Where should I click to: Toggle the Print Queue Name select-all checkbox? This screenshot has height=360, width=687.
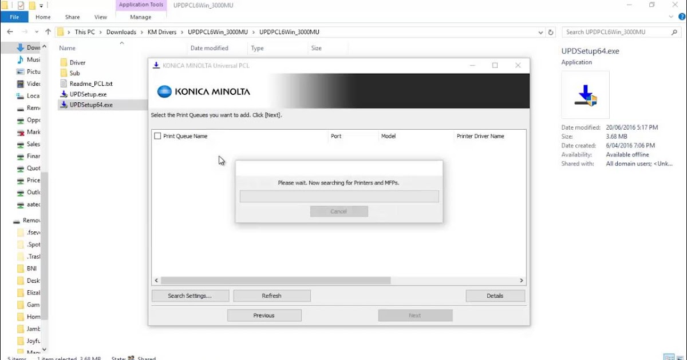(x=157, y=136)
